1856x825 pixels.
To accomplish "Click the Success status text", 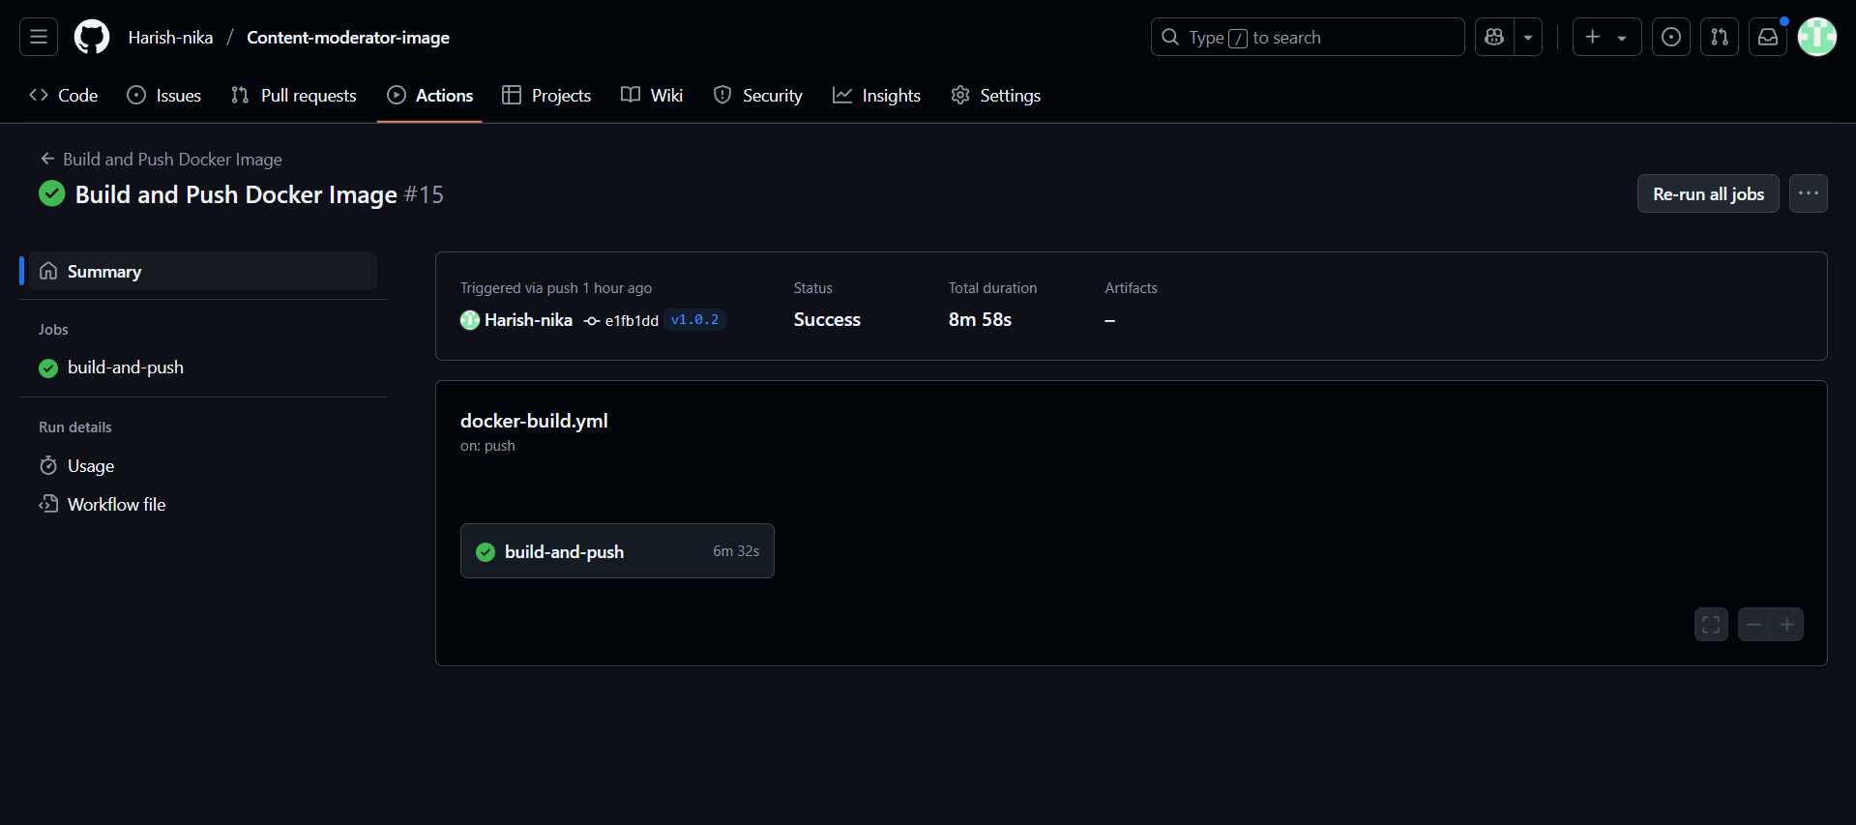I will [827, 320].
